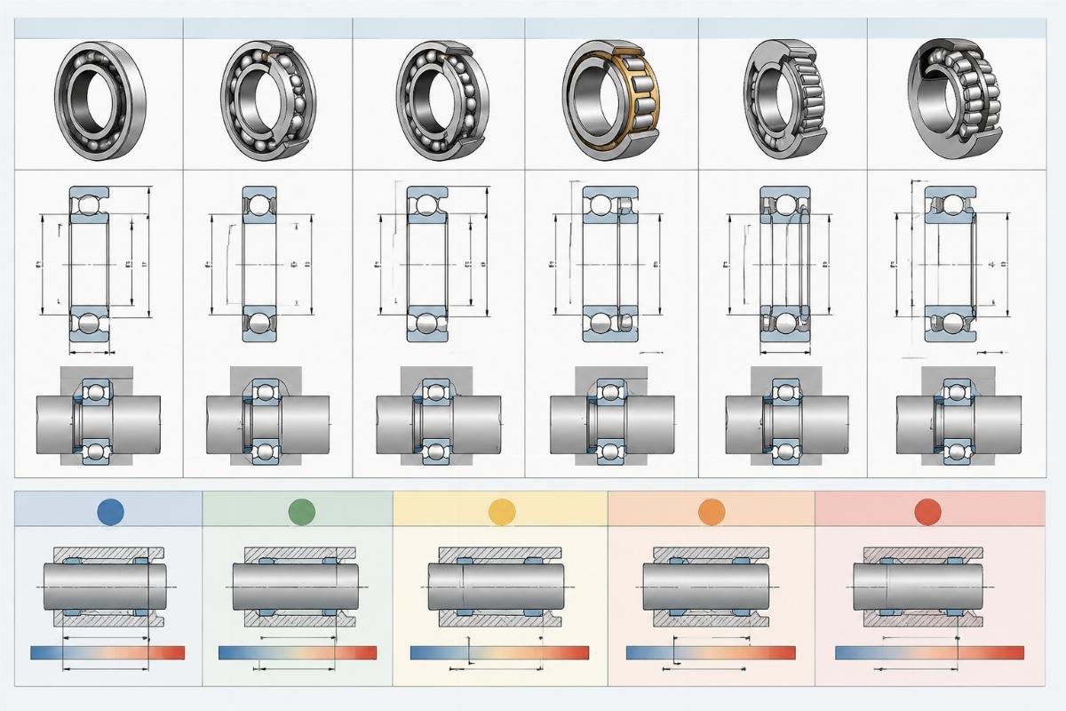
Task: Click the gradient bar in the green panel
Action: 298,653
